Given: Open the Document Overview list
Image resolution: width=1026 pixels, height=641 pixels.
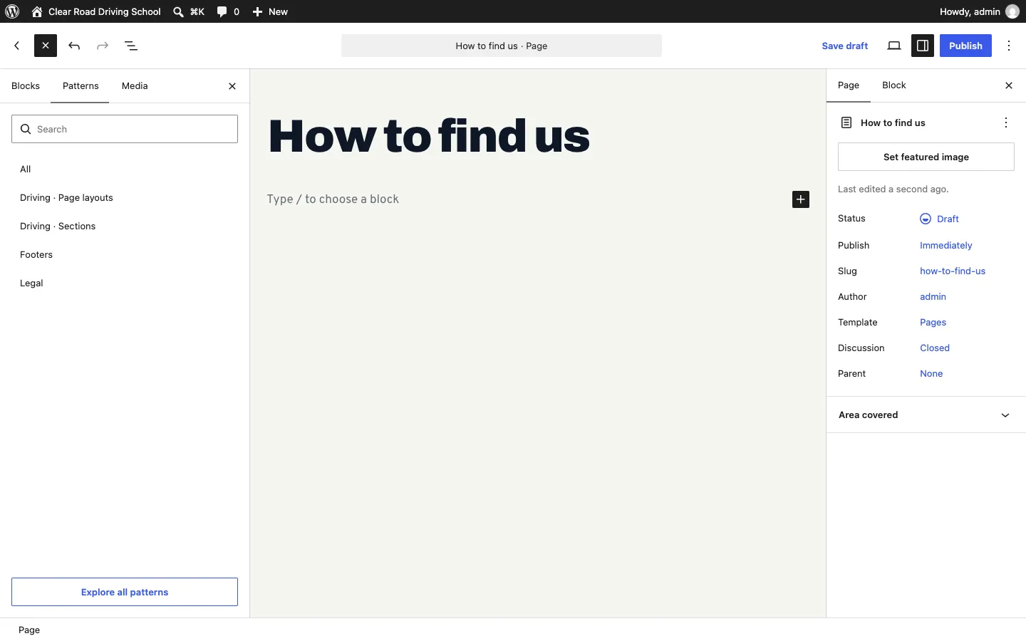Looking at the screenshot, I should tap(131, 46).
